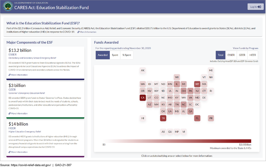Select the HEER program tab

pos(253,55)
